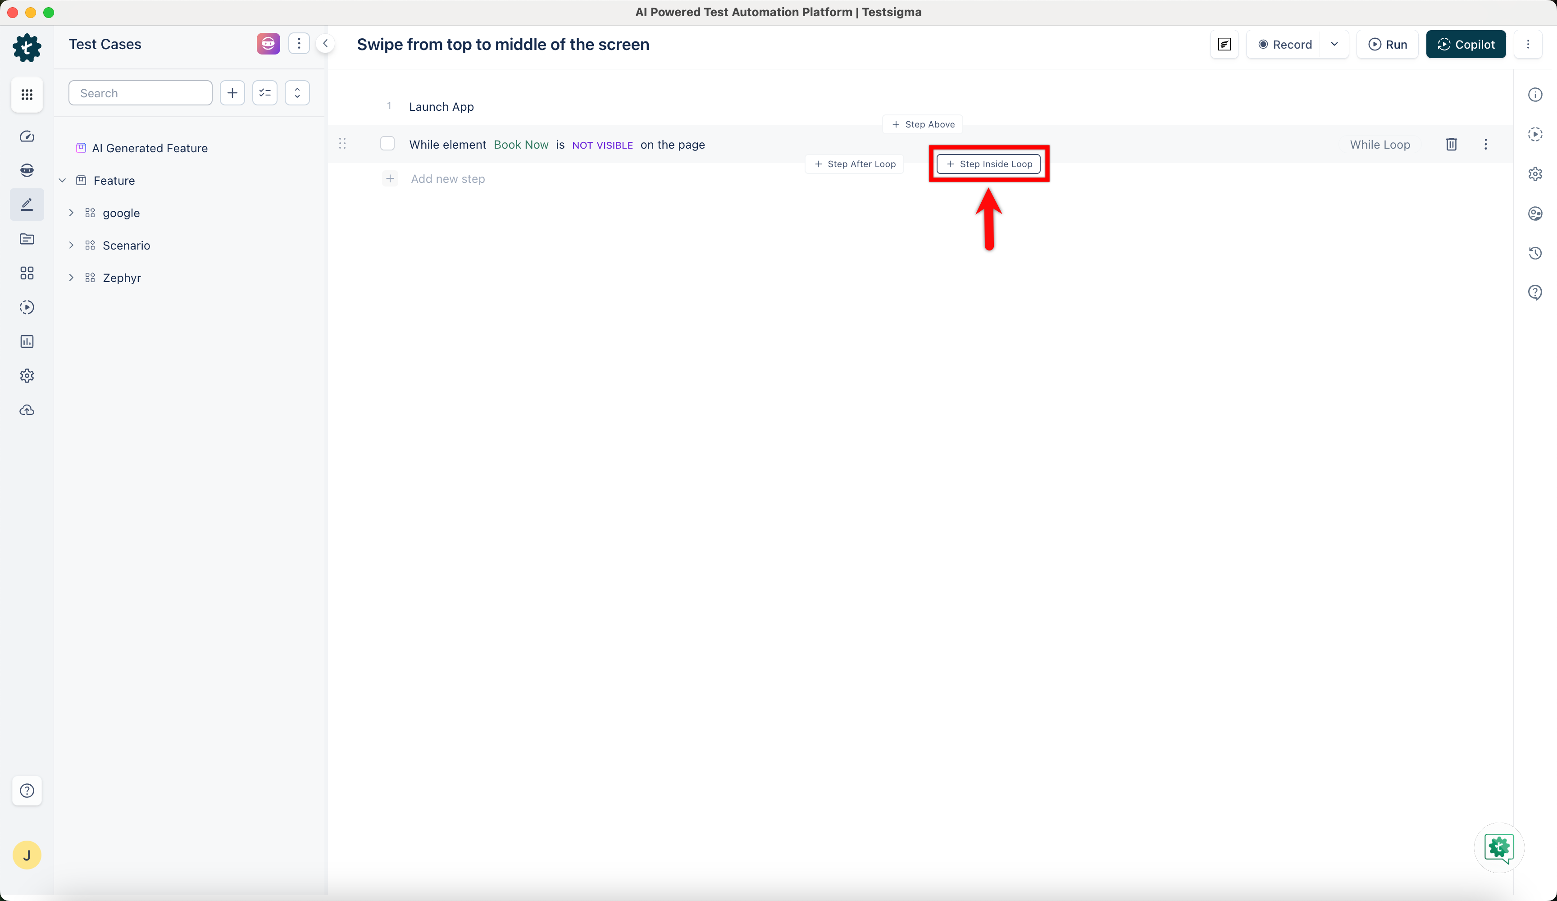Open the settings gear in right panel
The height and width of the screenshot is (901, 1557).
click(x=1535, y=173)
